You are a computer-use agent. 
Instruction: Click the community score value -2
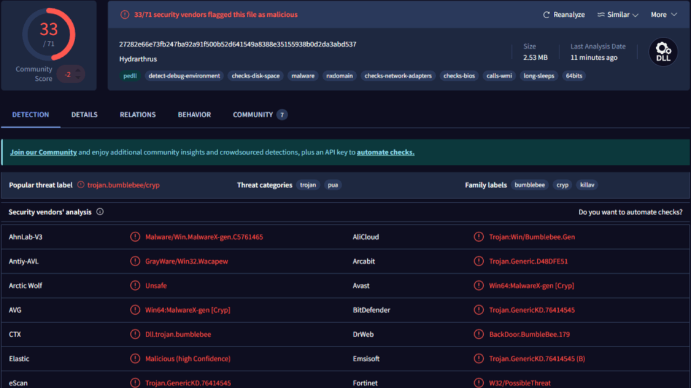pyautogui.click(x=67, y=74)
